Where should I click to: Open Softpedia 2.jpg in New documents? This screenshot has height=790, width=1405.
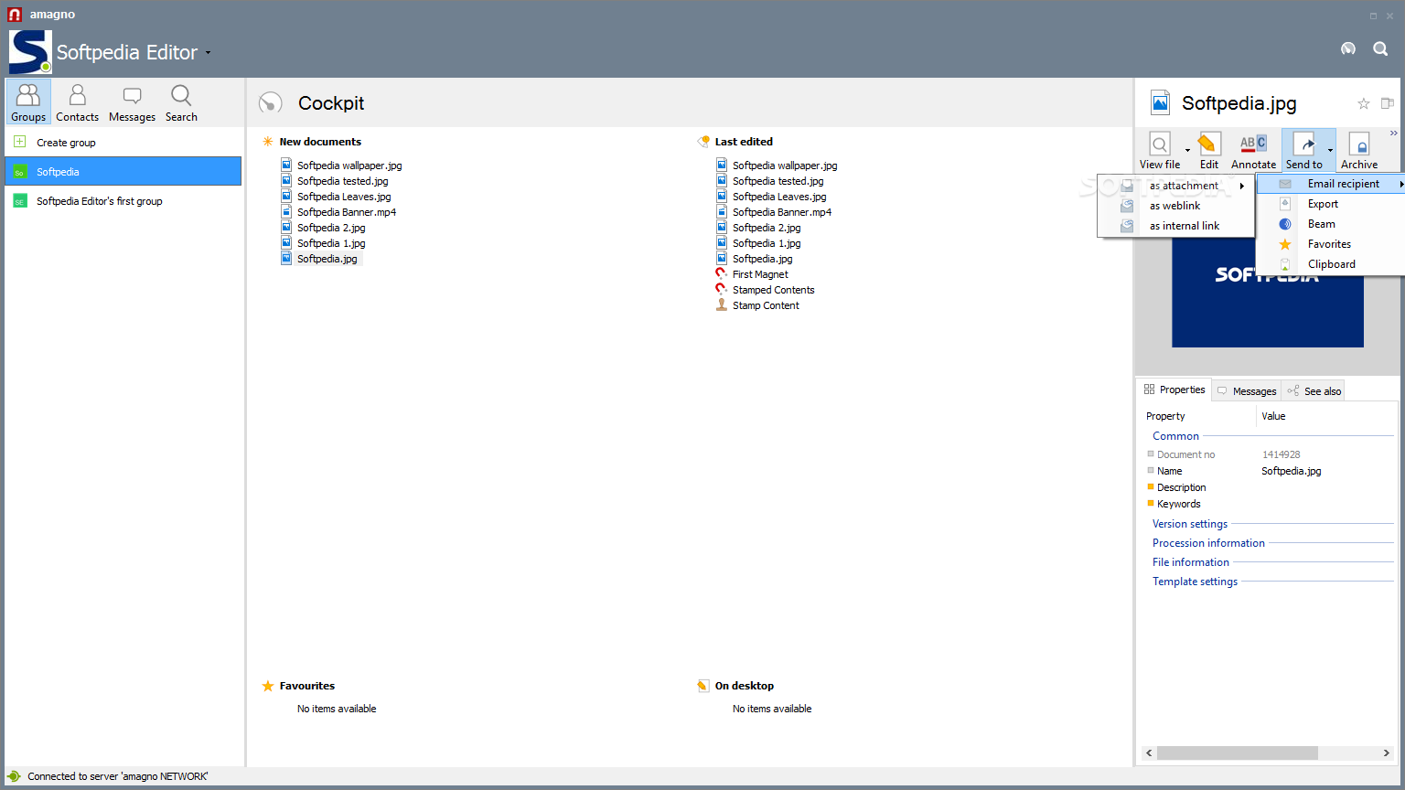tap(331, 228)
